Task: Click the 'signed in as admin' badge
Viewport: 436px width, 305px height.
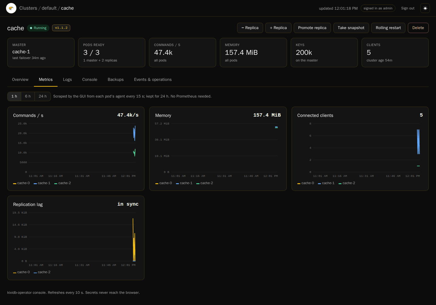Action: click(x=378, y=8)
